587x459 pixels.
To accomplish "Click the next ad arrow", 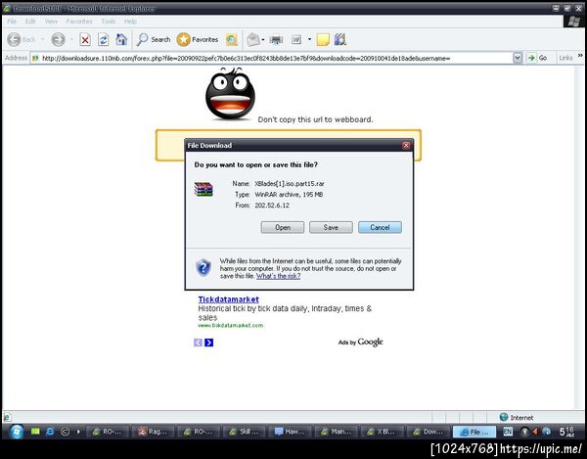I will tap(209, 343).
